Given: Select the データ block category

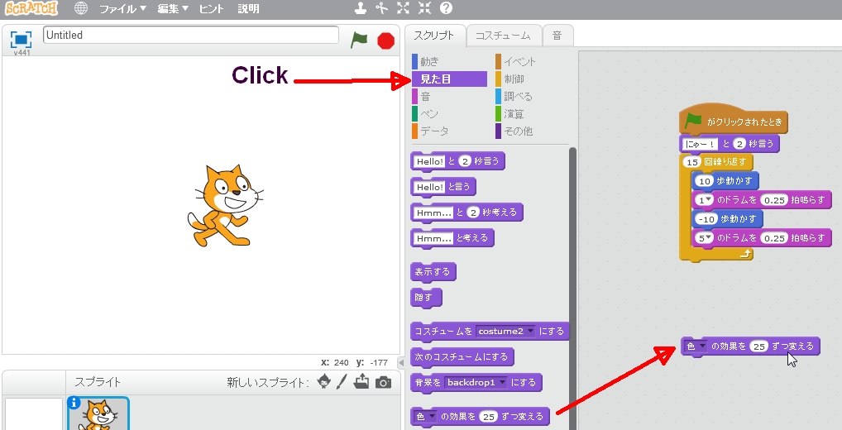Looking at the screenshot, I should click(x=449, y=131).
